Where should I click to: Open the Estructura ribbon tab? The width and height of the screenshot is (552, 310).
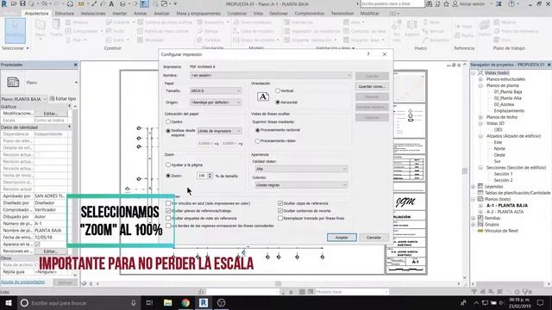65,14
